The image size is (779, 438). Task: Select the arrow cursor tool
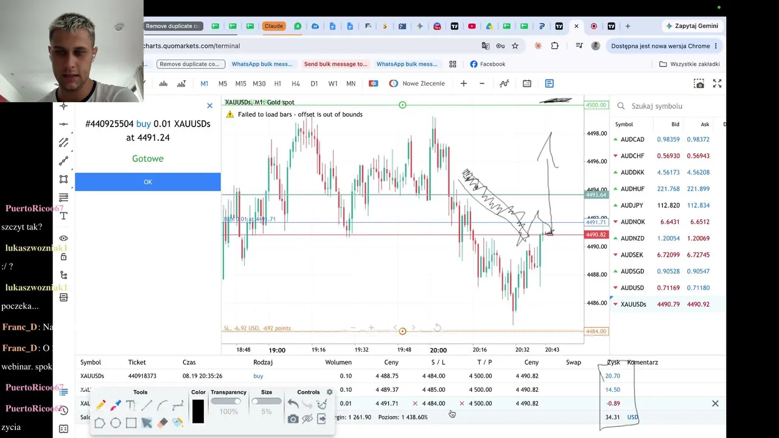click(147, 422)
